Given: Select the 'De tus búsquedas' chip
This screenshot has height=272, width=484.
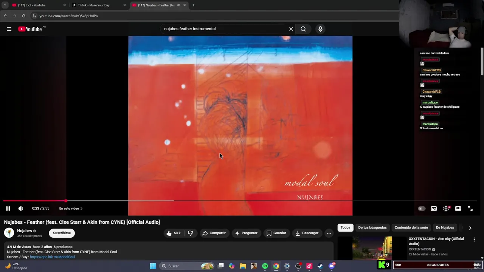Looking at the screenshot, I should pyautogui.click(x=372, y=227).
